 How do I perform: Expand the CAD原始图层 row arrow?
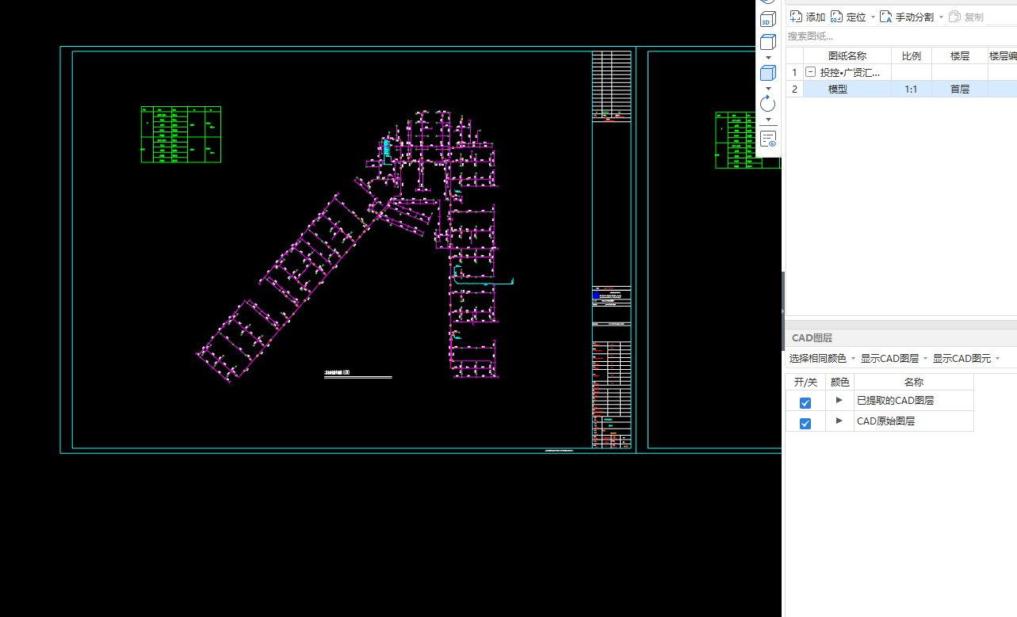click(839, 421)
